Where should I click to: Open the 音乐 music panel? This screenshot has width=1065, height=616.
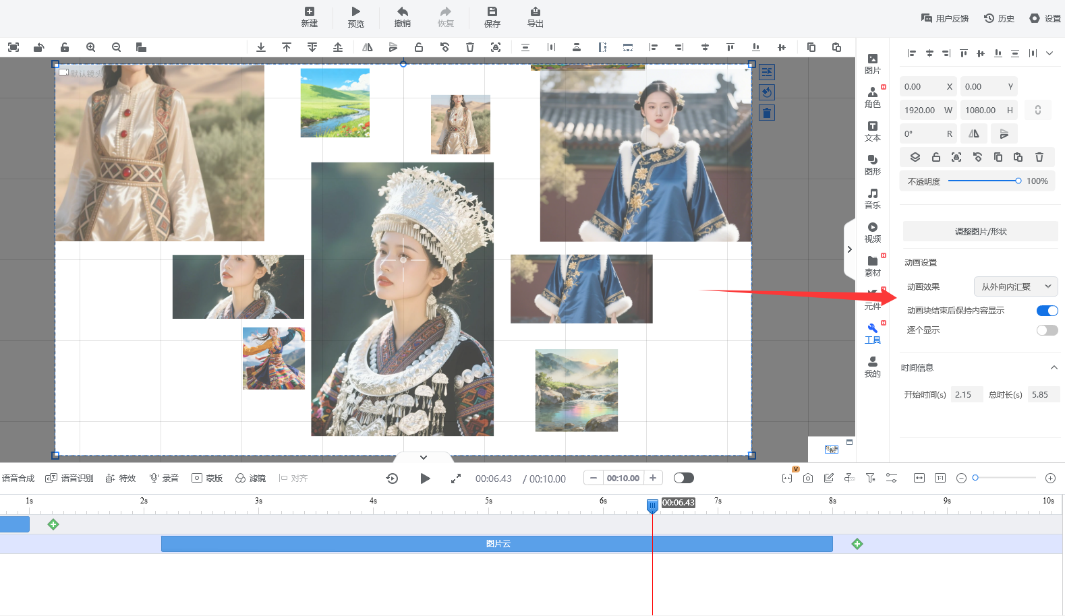pyautogui.click(x=872, y=198)
